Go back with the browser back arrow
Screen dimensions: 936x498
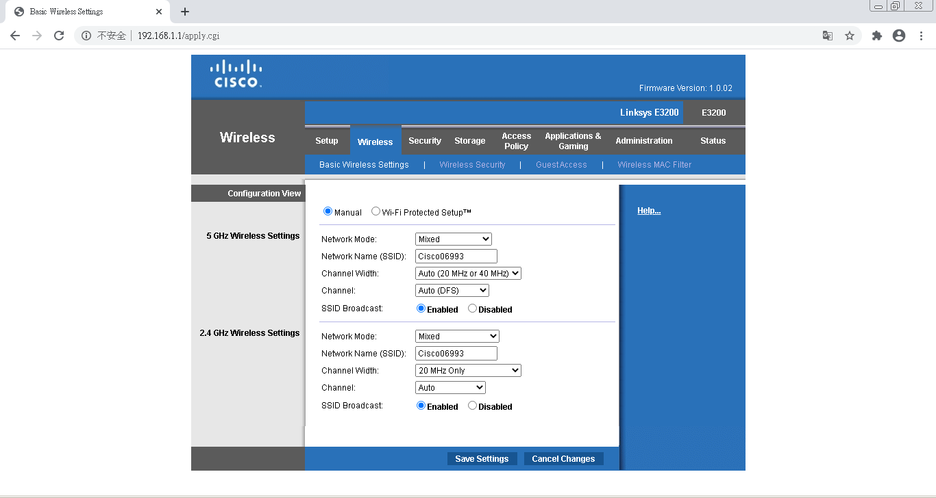[15, 36]
